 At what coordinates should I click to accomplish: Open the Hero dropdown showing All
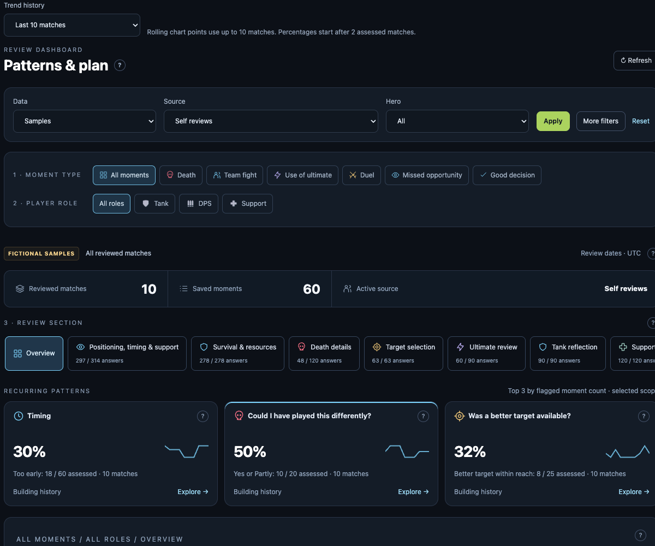pos(457,121)
